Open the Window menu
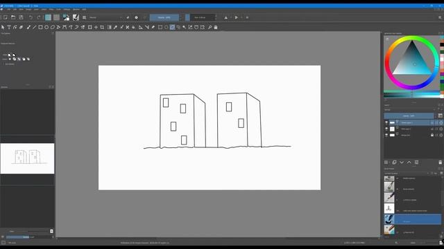 (x=76, y=9)
